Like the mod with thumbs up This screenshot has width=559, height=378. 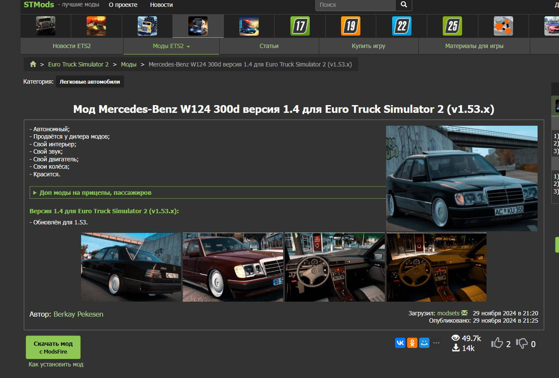[x=497, y=343]
